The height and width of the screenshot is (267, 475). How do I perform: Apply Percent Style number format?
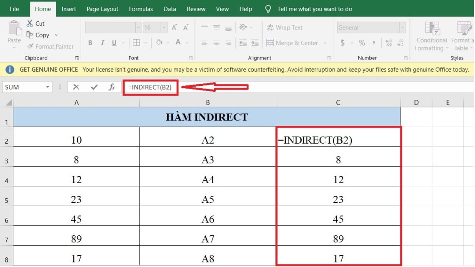click(x=362, y=43)
